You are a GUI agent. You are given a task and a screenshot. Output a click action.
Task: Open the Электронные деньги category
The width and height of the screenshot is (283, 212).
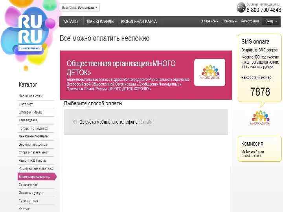[x=33, y=144]
